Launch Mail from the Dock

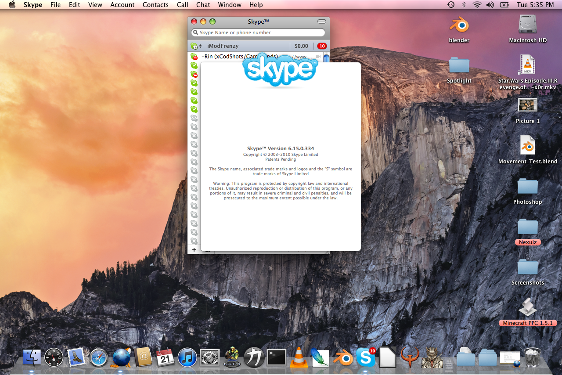coord(76,357)
